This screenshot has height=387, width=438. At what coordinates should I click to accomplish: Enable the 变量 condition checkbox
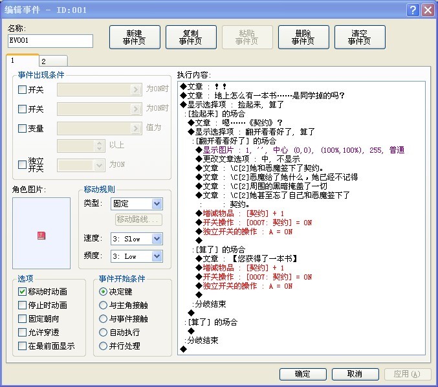(22, 128)
